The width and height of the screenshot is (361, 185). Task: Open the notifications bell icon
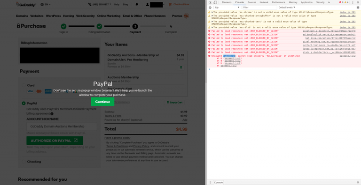(x=137, y=4)
